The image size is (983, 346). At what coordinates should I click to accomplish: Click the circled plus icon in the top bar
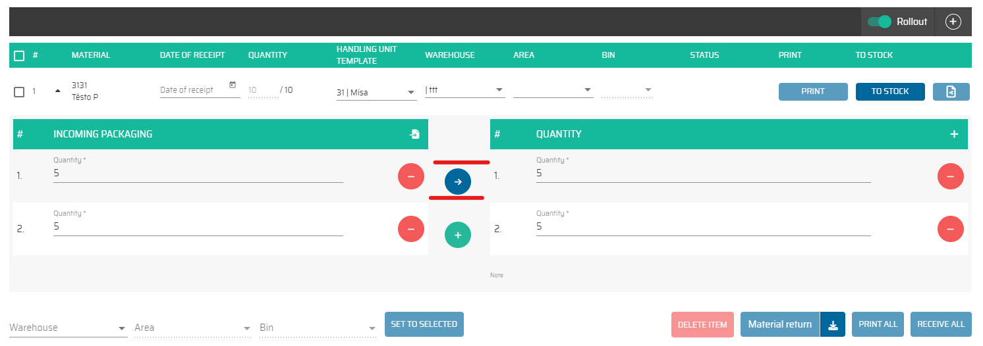coord(953,22)
